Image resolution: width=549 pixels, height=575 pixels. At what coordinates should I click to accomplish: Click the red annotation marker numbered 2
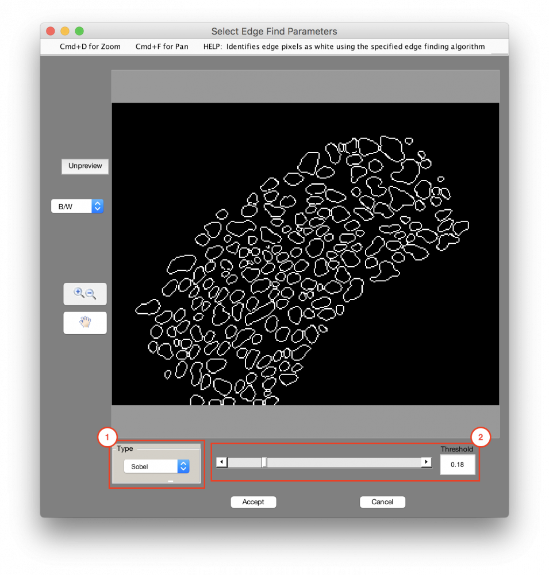pyautogui.click(x=481, y=438)
